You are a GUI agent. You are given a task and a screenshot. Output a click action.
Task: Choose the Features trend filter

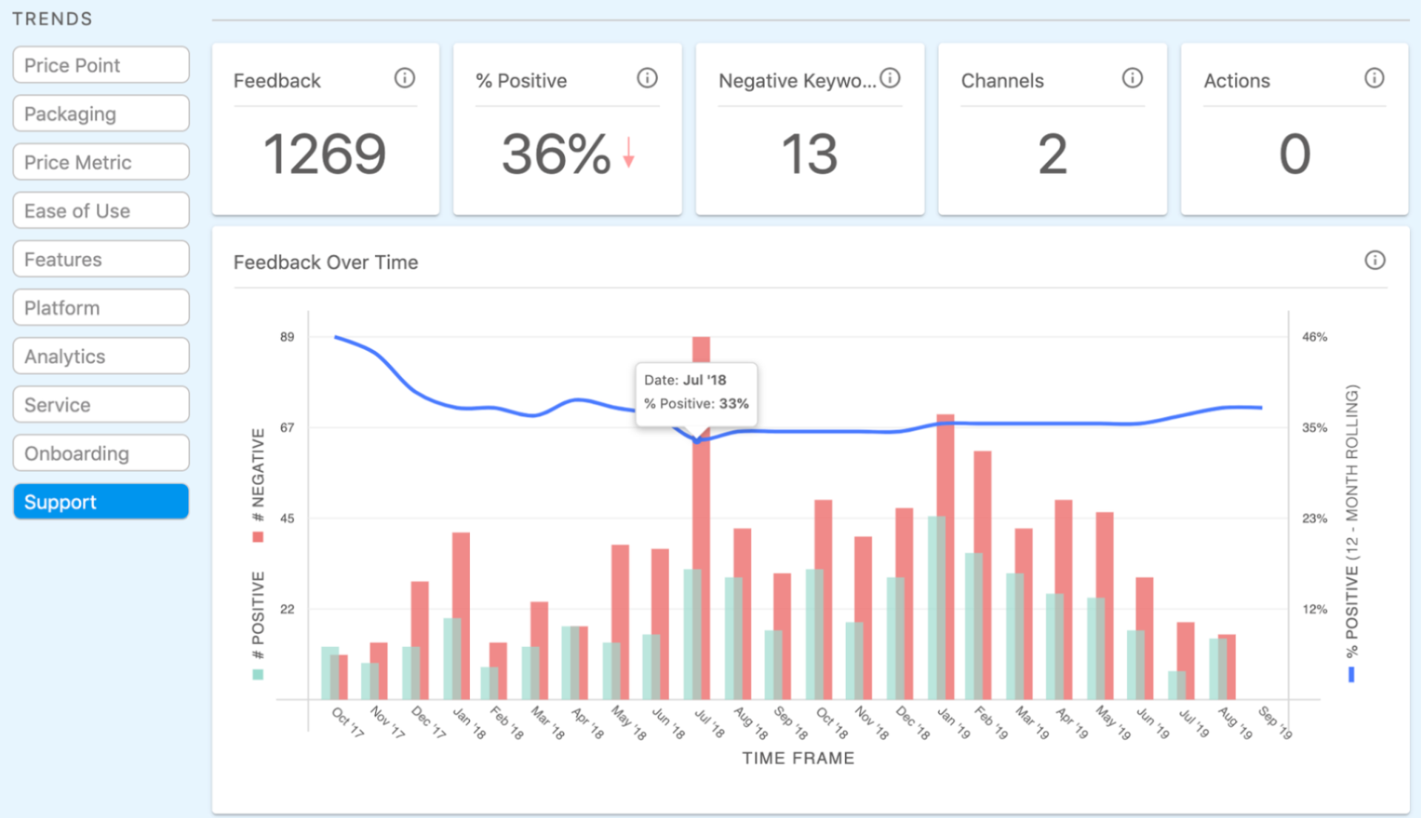(x=101, y=260)
